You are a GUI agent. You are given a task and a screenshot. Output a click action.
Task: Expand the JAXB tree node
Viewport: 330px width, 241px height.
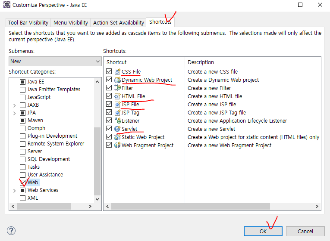[14, 105]
